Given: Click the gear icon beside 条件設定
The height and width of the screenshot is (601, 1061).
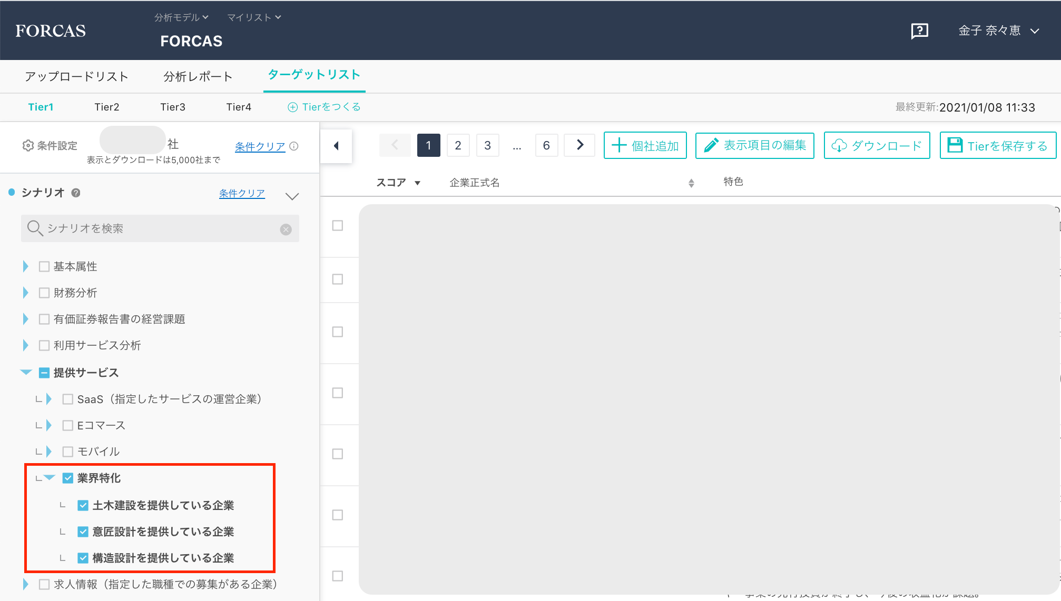Looking at the screenshot, I should tap(28, 146).
